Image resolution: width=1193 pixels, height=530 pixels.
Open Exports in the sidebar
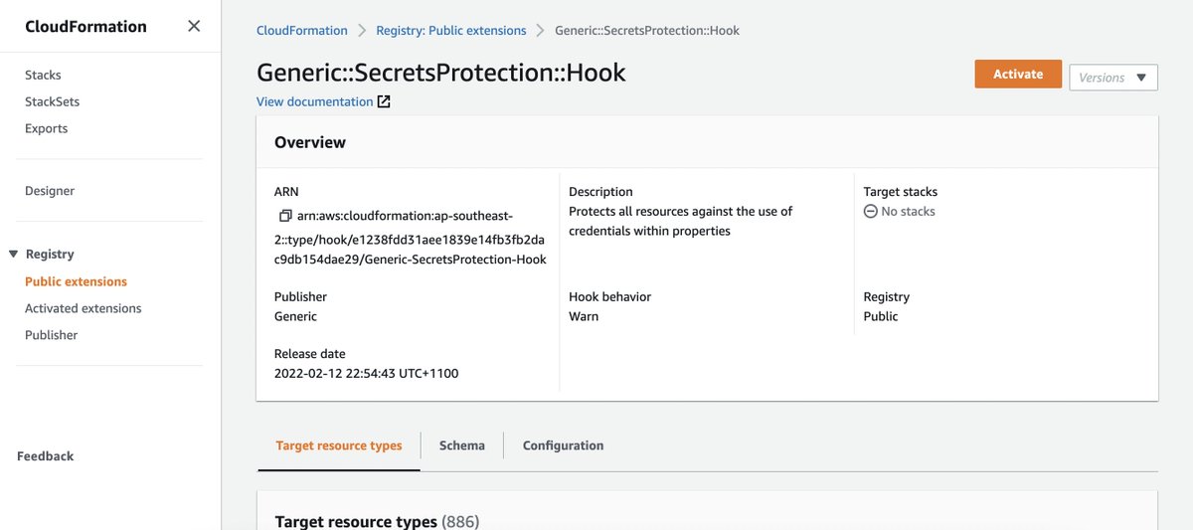pyautogui.click(x=46, y=128)
